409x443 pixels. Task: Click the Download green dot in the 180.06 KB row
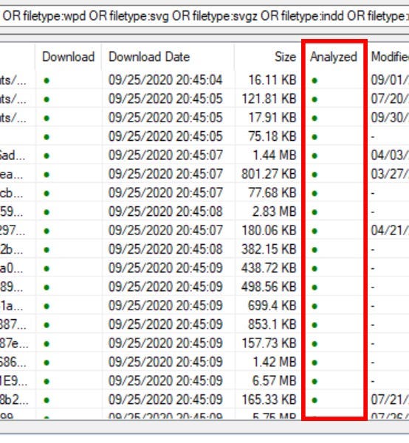point(47,231)
